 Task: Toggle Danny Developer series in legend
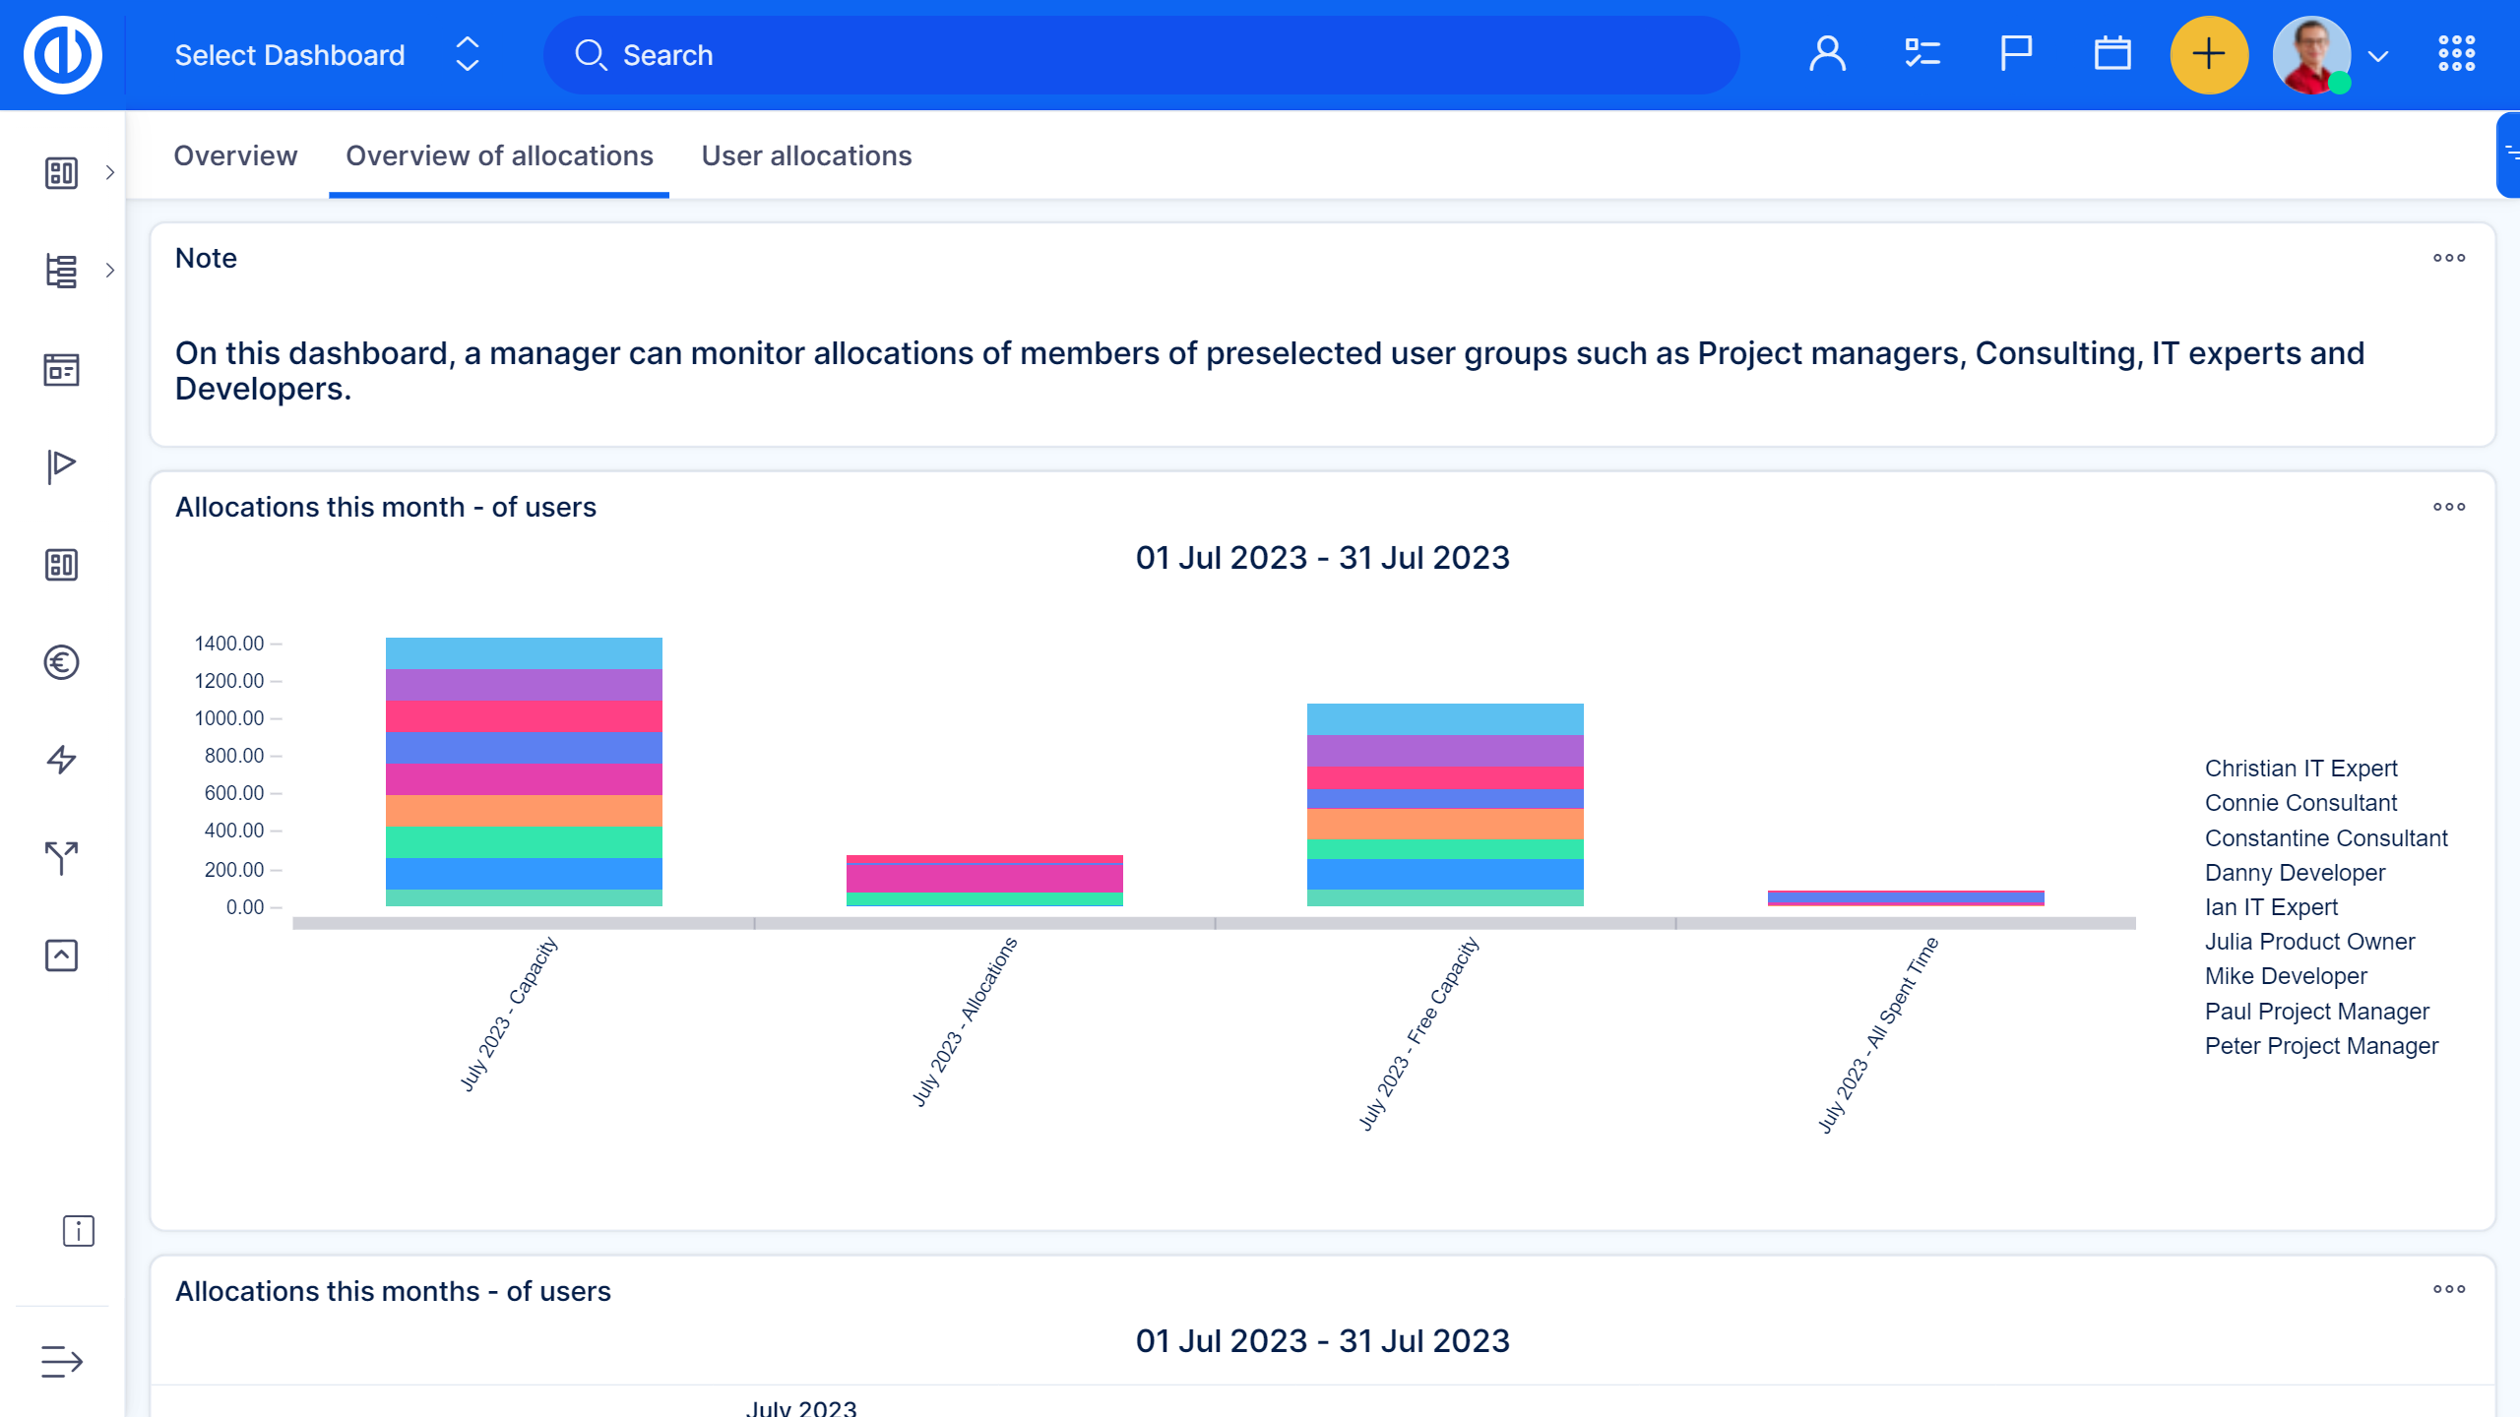coord(2295,873)
